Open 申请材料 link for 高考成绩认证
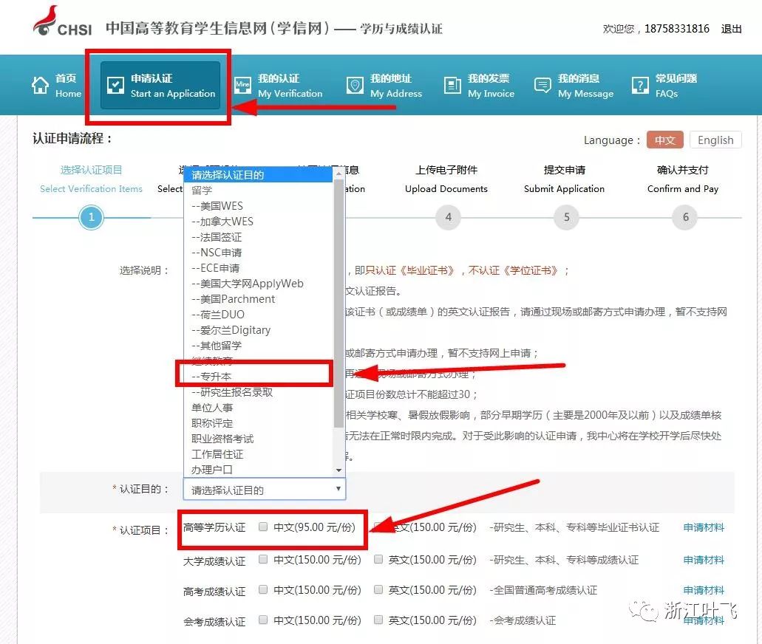This screenshot has width=762, height=644. tap(704, 590)
